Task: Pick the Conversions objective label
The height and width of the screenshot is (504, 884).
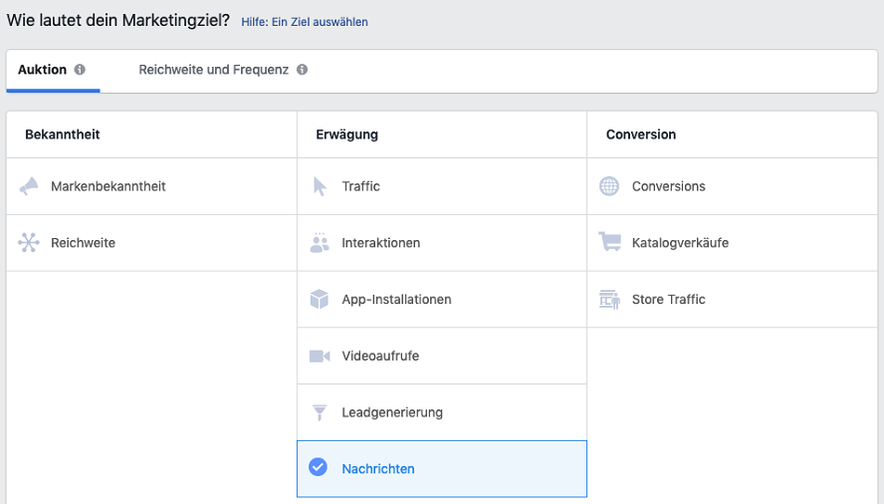Action: [x=668, y=186]
